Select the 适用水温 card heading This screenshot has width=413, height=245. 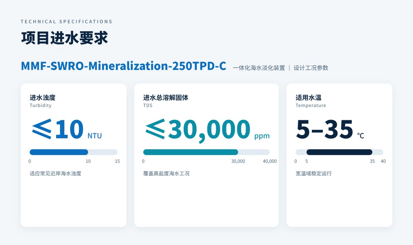pos(308,98)
